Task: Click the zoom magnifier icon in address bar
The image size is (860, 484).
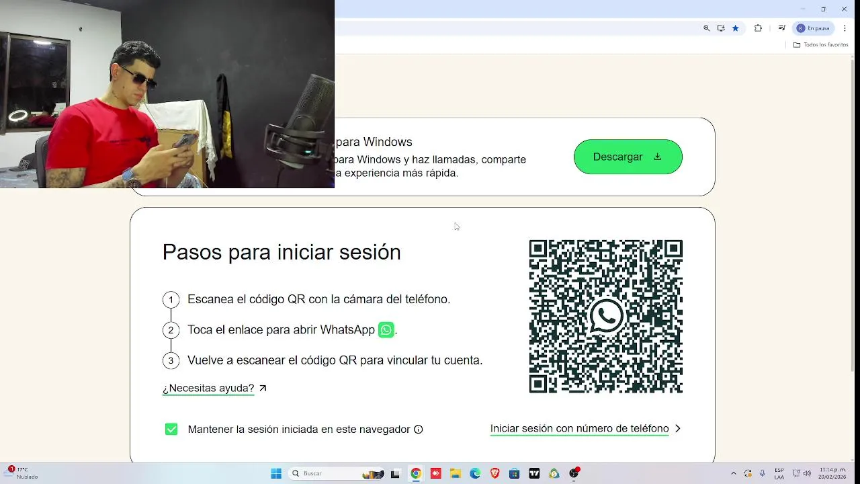Action: [706, 28]
